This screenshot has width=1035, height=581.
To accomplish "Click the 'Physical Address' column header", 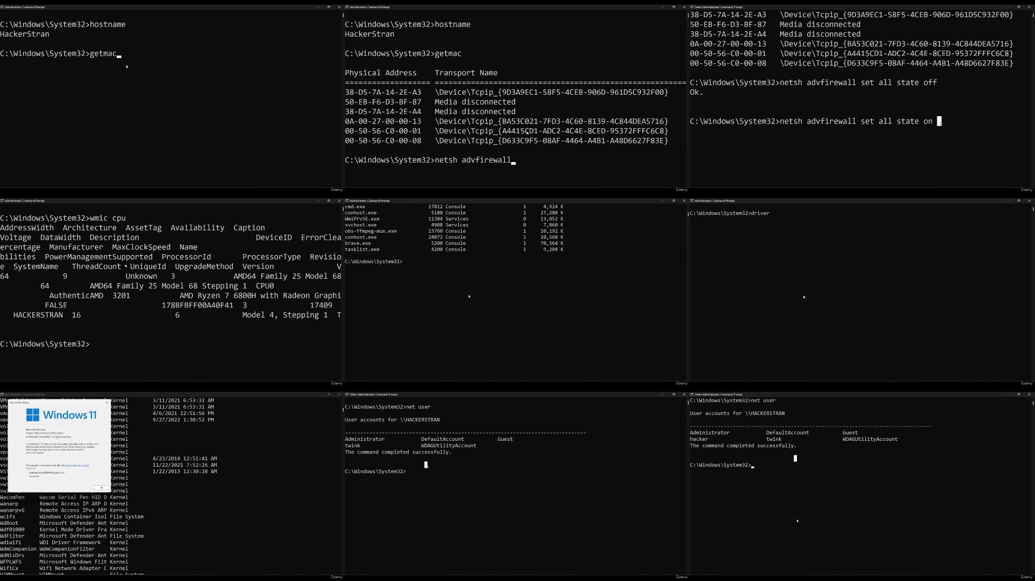I will point(381,73).
